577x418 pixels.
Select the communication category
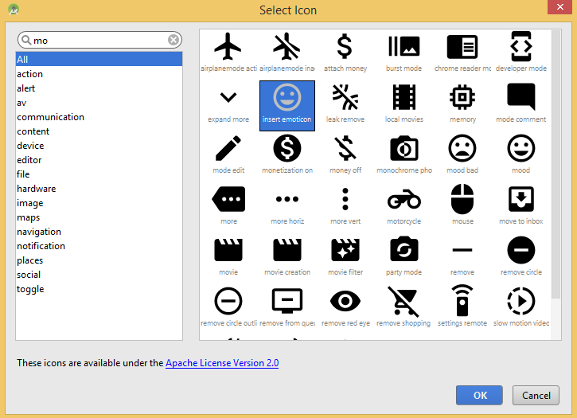point(99,117)
